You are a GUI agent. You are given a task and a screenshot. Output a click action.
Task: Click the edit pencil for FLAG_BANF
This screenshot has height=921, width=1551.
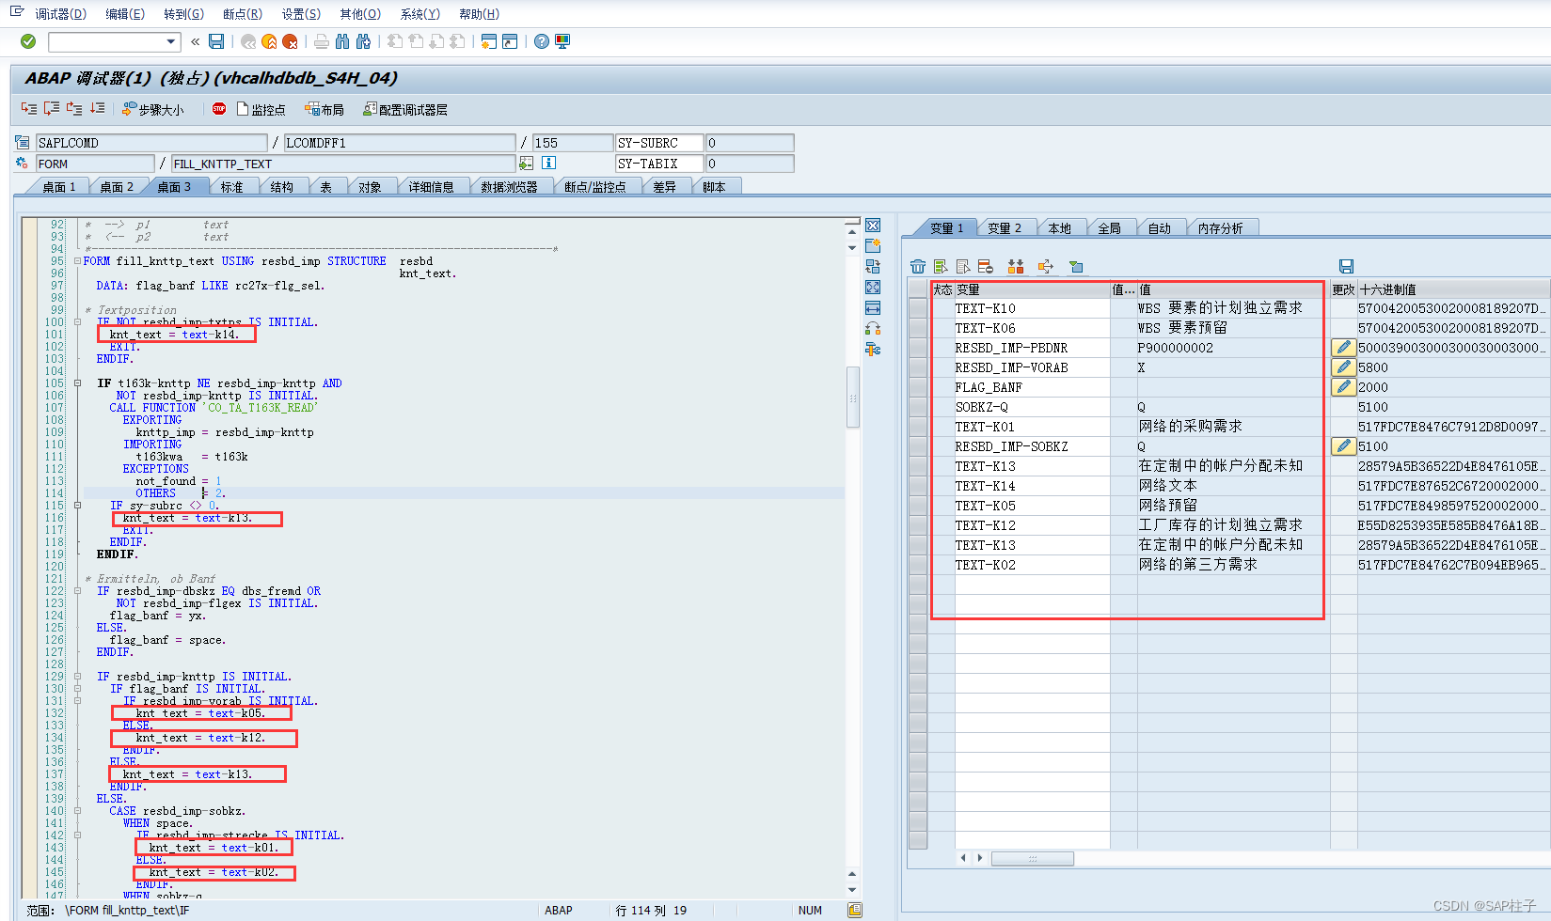pos(1343,387)
